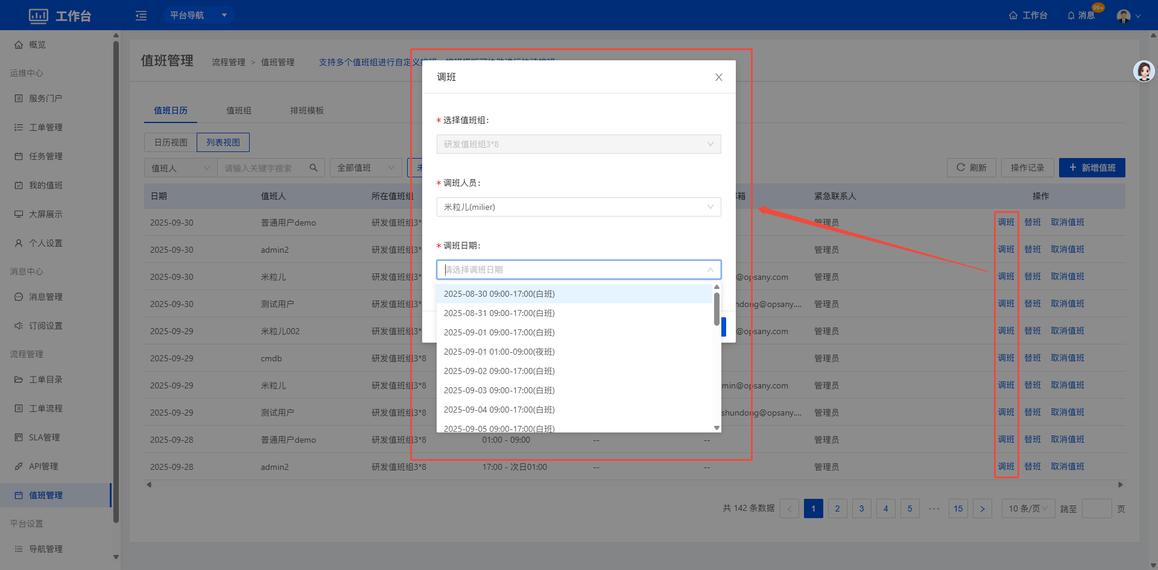
Task: Go to next page arrow in pagination
Action: tap(982, 508)
